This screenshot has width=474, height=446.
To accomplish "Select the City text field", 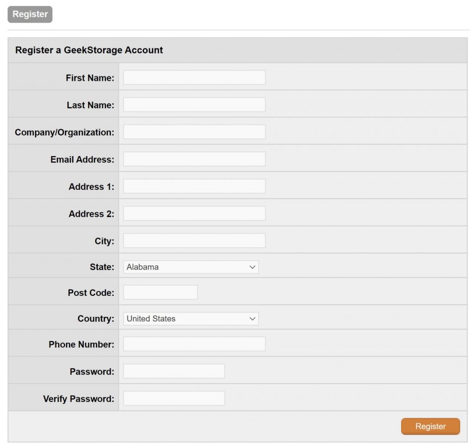I will tap(194, 241).
